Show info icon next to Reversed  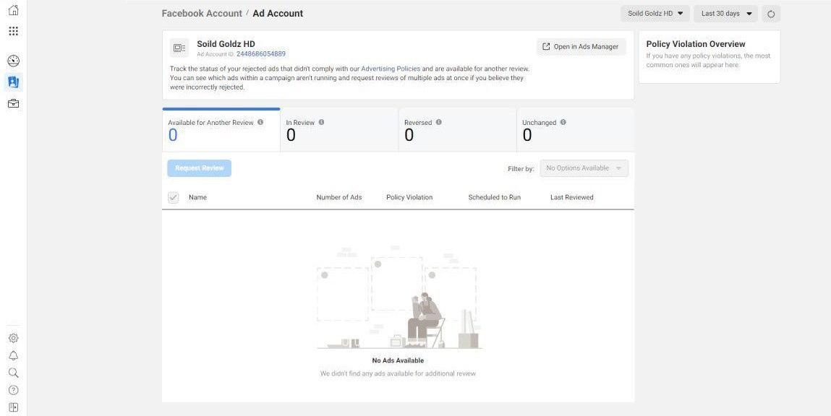(x=439, y=122)
